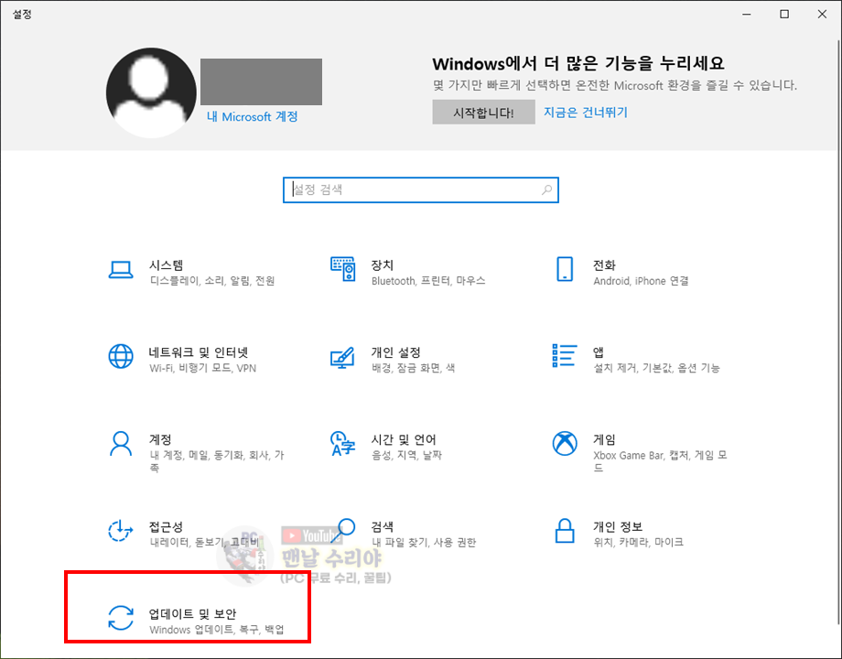Click the 앱 list icon
Image resolution: width=842 pixels, height=659 pixels.
pyautogui.click(x=565, y=355)
